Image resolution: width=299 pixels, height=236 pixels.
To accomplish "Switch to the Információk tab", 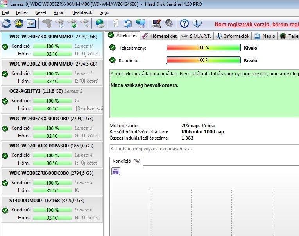I will (233, 36).
